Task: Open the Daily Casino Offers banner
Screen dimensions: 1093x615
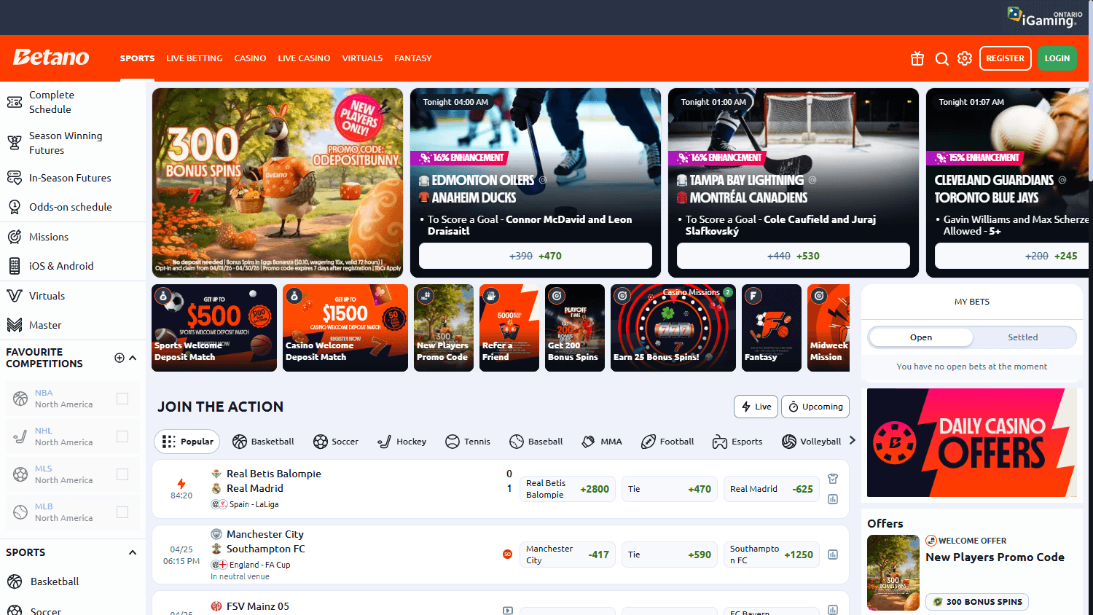Action: [971, 443]
